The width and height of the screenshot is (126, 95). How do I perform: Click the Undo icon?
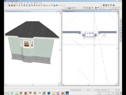[x=77, y=8]
